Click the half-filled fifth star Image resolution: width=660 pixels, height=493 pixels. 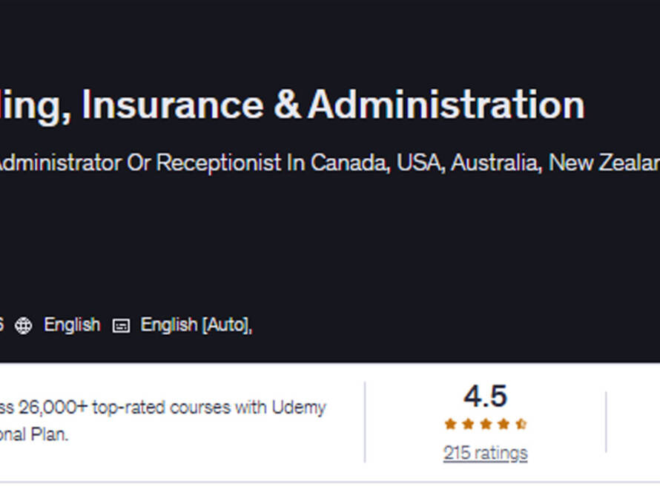point(521,425)
